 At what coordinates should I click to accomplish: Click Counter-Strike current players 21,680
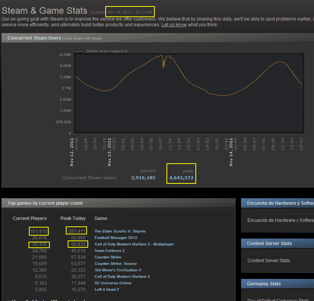click(40, 257)
